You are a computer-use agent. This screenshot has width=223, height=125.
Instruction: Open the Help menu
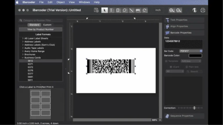click(97, 2)
